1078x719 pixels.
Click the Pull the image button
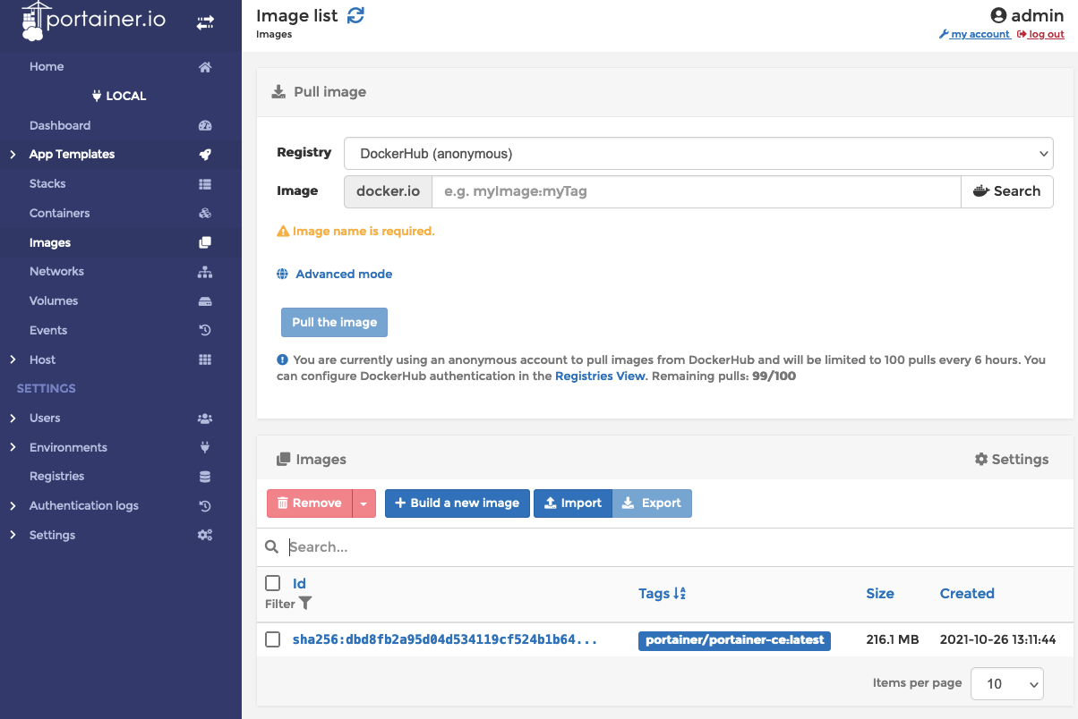point(334,323)
